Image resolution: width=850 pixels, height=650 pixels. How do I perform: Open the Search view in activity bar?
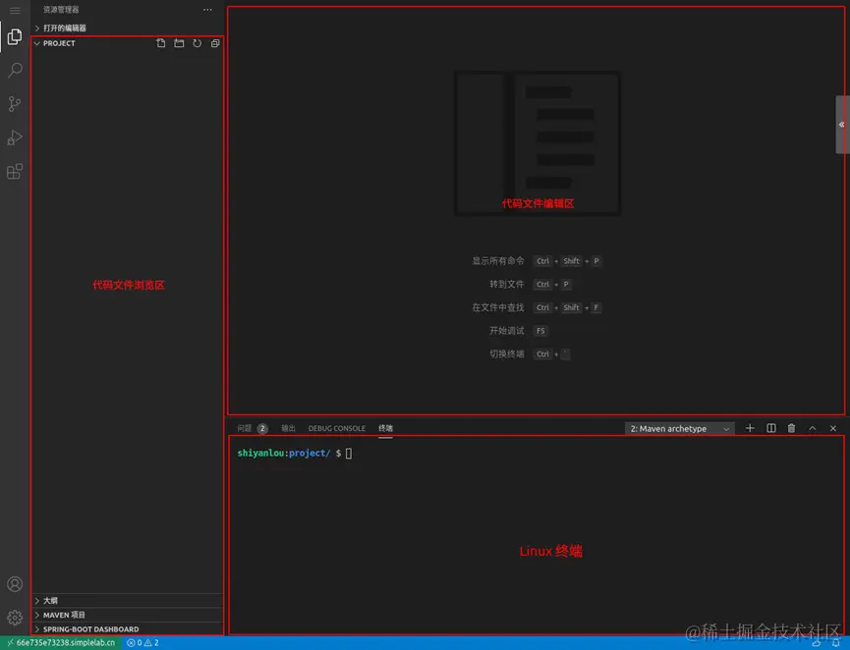(15, 70)
